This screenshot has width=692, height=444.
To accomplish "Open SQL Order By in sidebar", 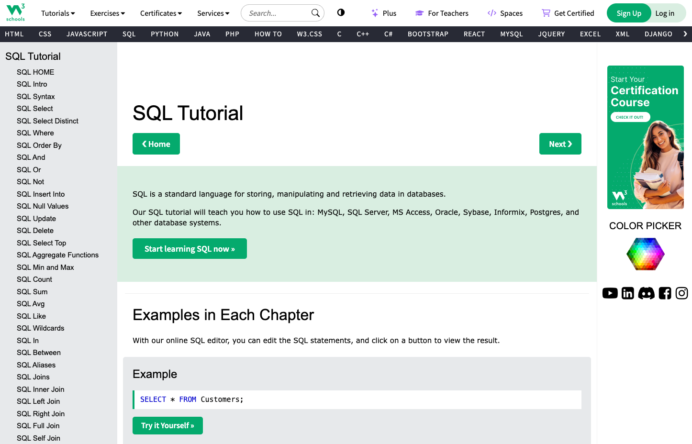I will click(x=39, y=145).
